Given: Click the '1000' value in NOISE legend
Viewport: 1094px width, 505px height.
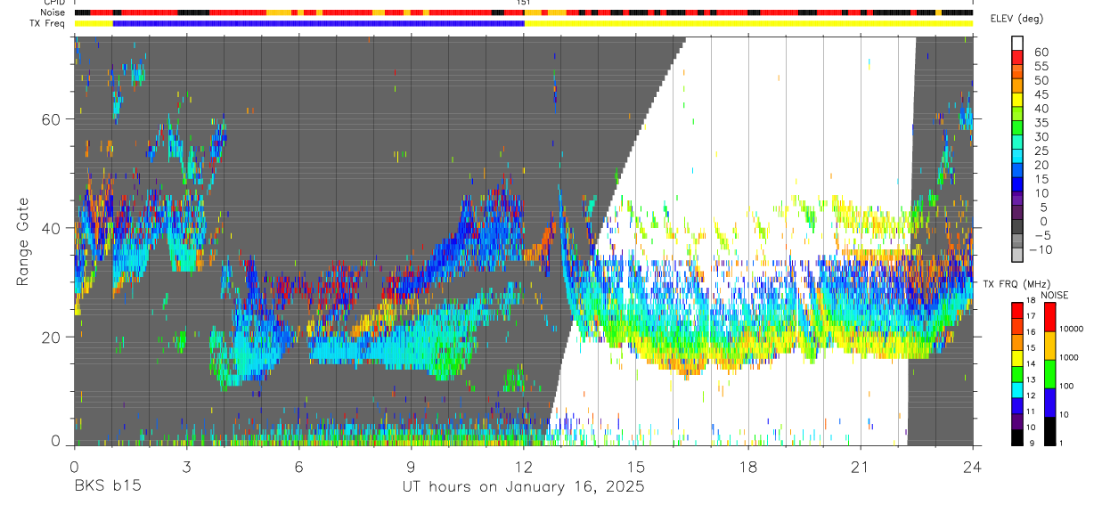Looking at the screenshot, I should (x=1069, y=358).
